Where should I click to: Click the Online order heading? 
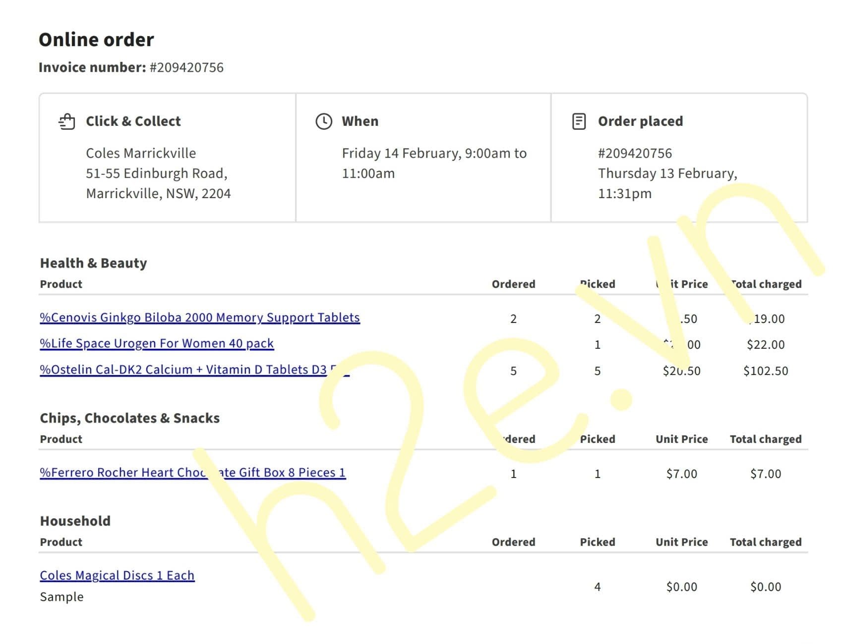pyautogui.click(x=96, y=40)
